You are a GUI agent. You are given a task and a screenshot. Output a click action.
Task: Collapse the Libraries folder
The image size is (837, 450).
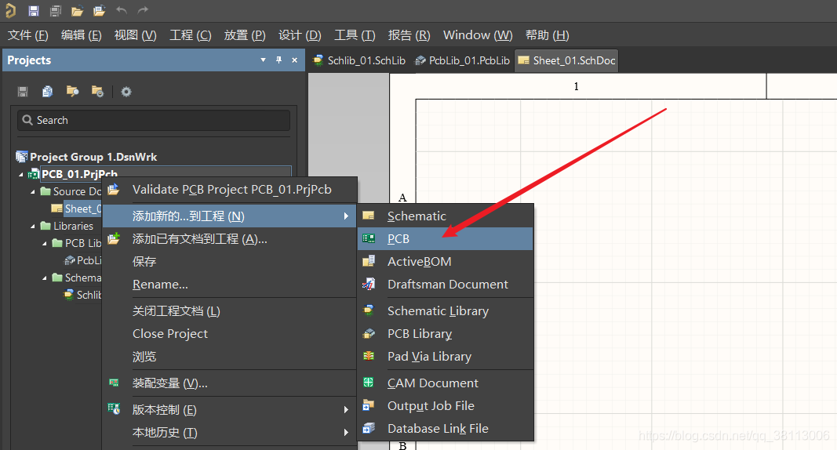33,226
